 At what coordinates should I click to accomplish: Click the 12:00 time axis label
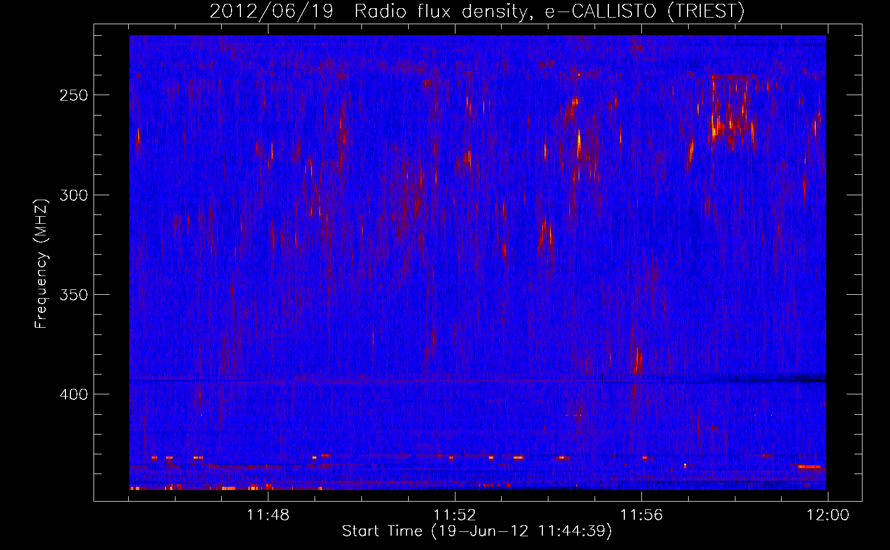(828, 515)
